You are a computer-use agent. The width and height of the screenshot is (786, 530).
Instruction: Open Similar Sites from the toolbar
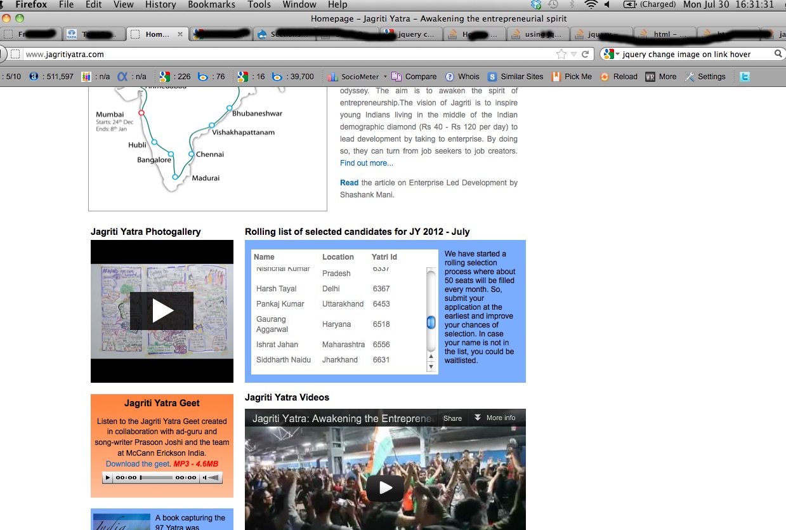point(515,77)
